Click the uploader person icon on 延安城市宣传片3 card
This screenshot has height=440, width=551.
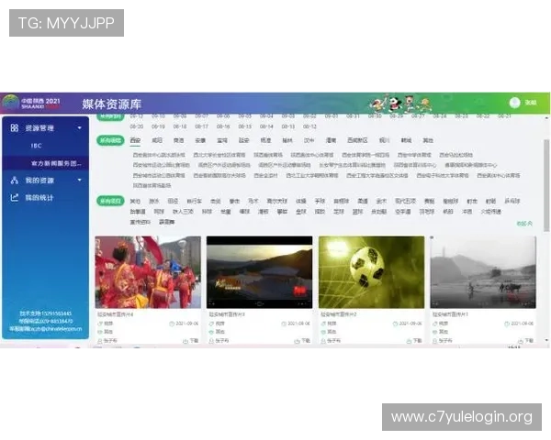point(211,341)
